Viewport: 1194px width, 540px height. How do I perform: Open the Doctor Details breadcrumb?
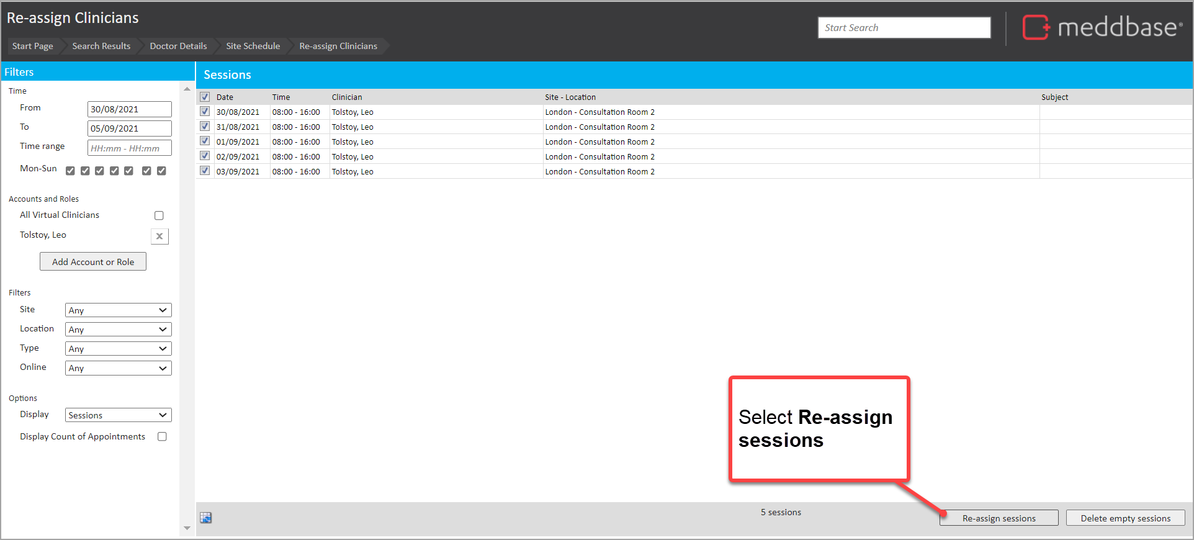pos(178,46)
